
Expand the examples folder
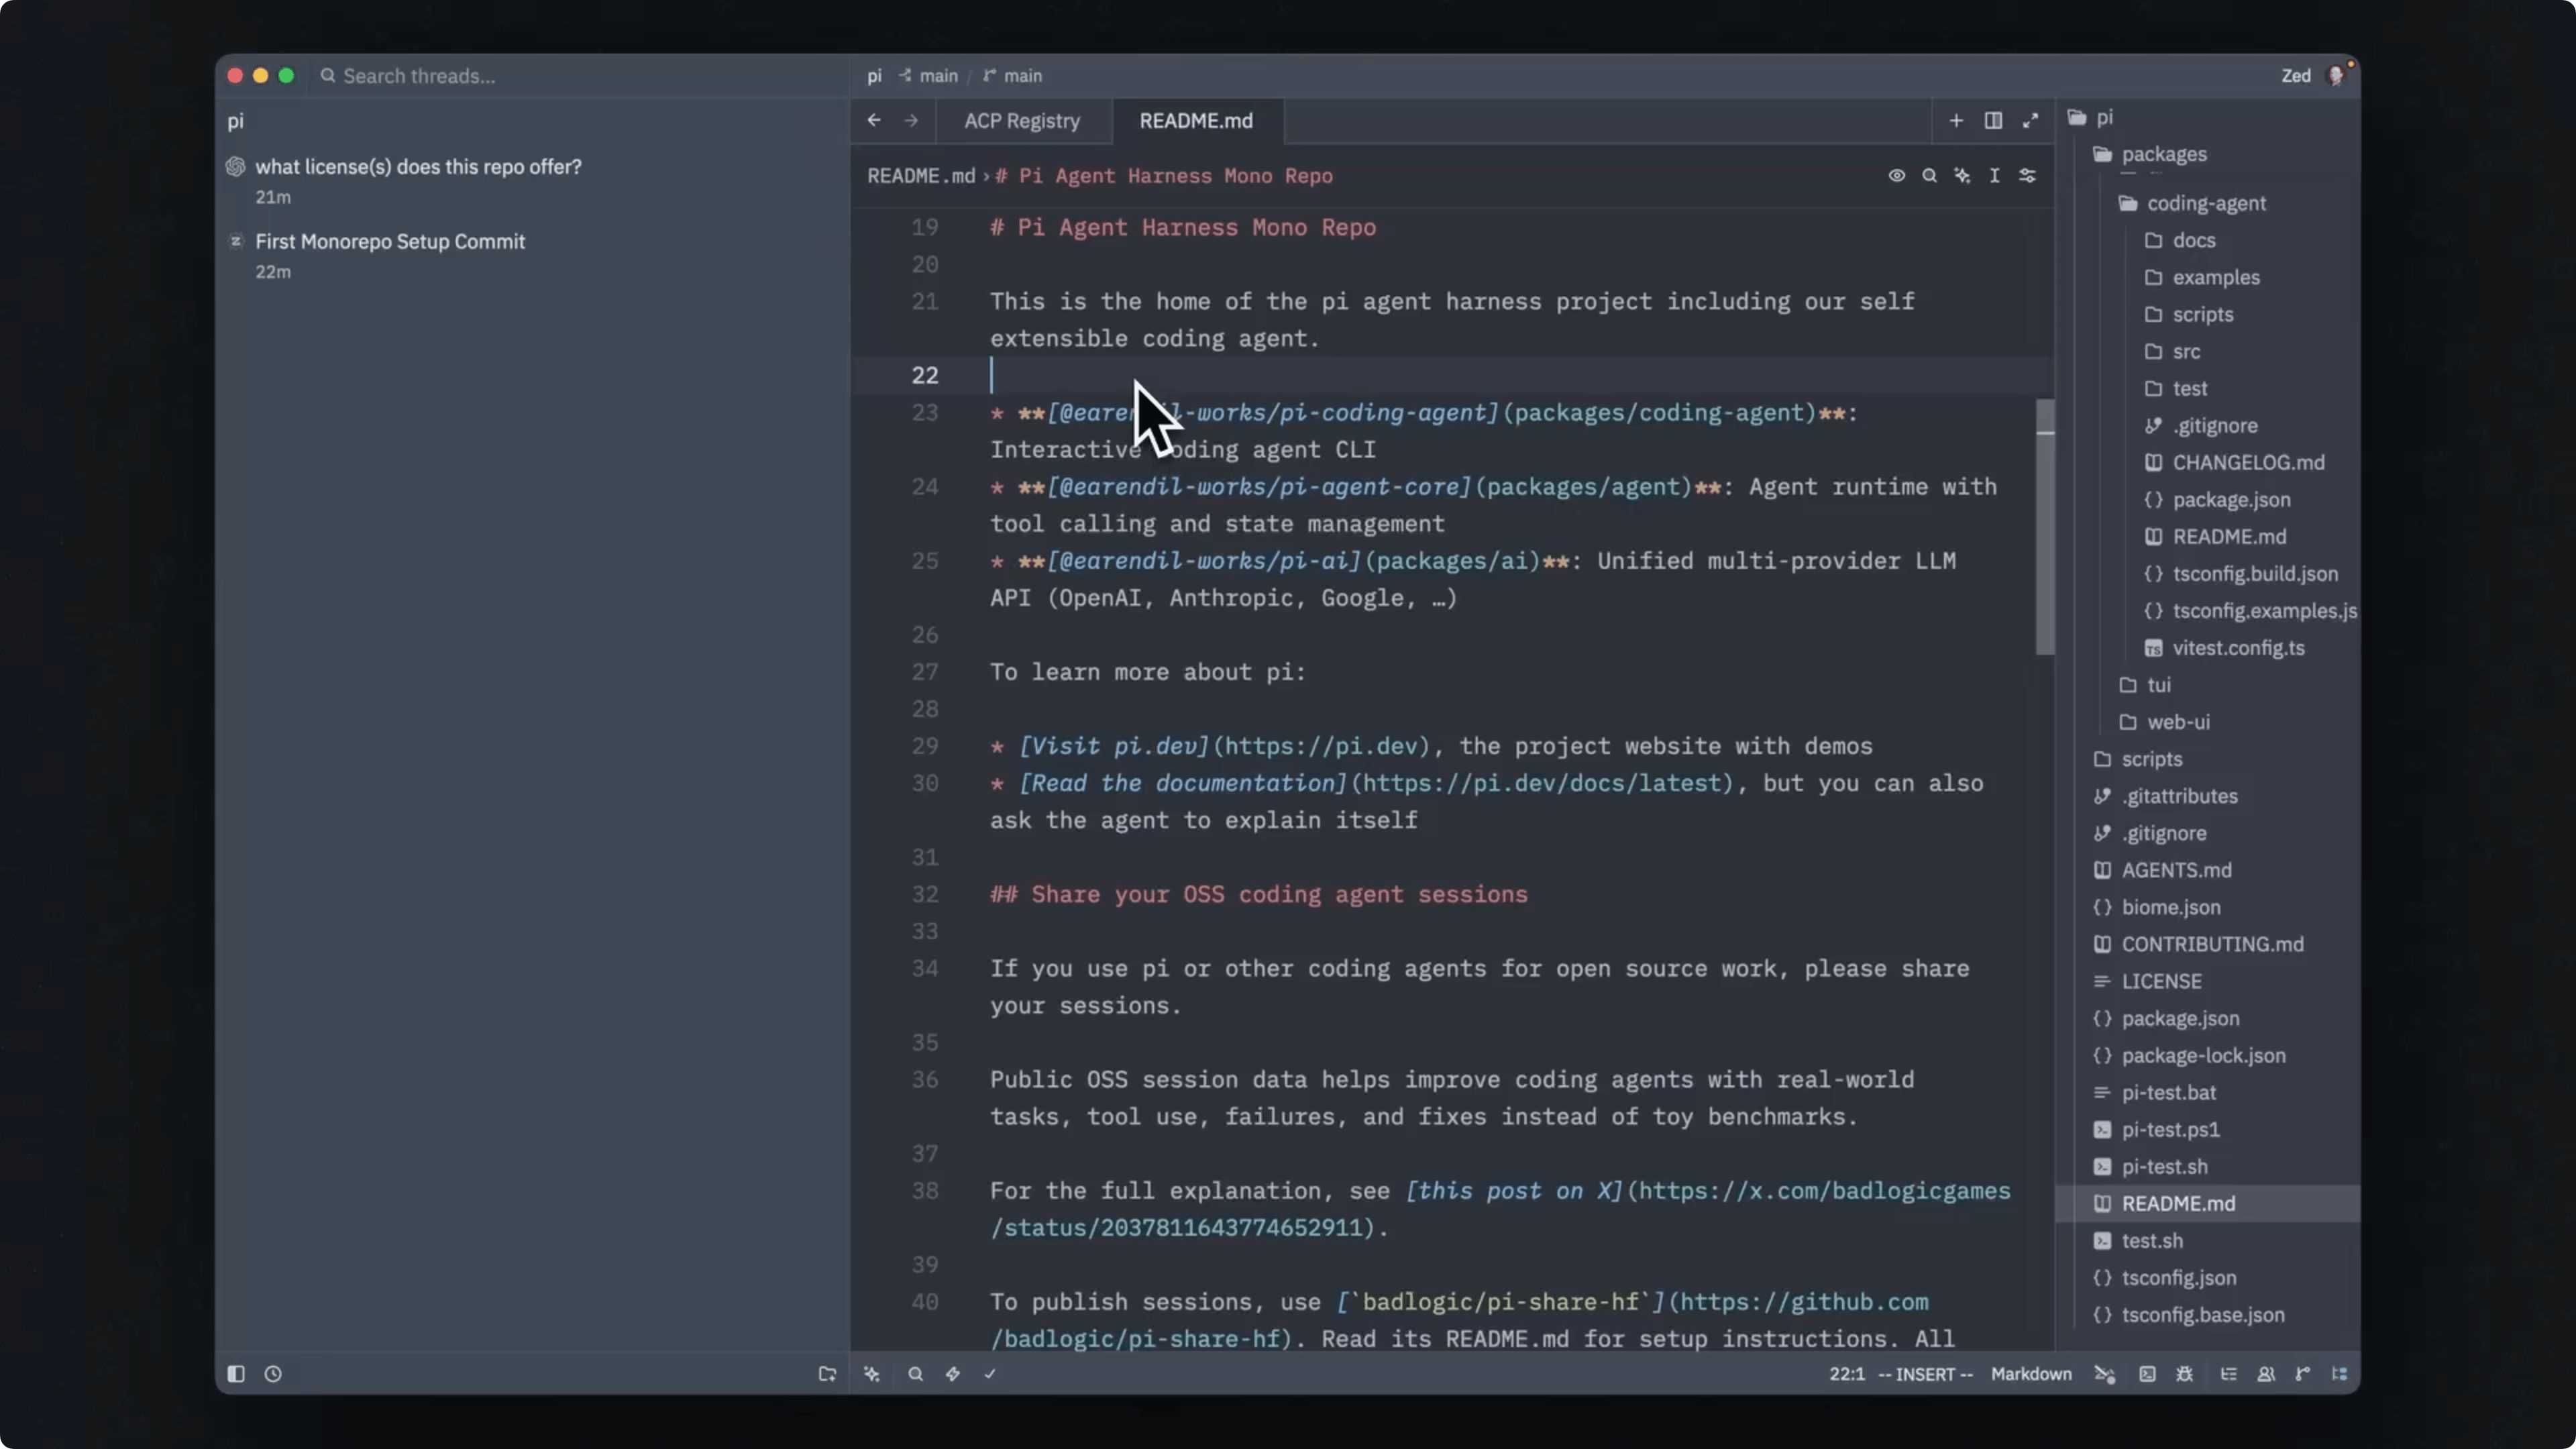point(2209,278)
